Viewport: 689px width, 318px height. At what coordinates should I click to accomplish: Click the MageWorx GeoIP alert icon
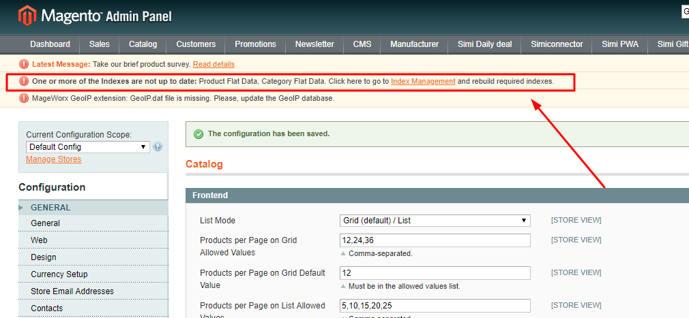point(24,98)
